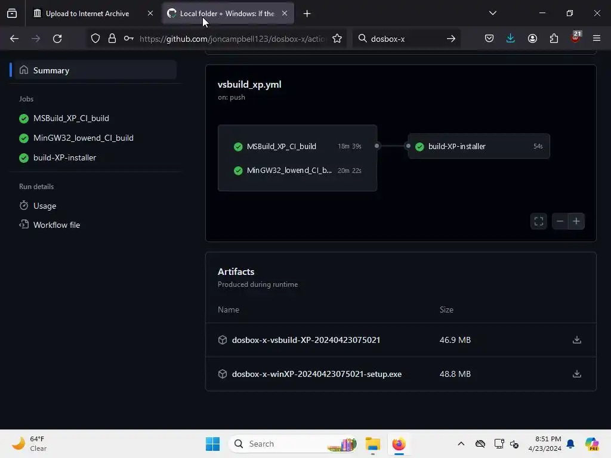Click the network display tray icon

pos(499,444)
